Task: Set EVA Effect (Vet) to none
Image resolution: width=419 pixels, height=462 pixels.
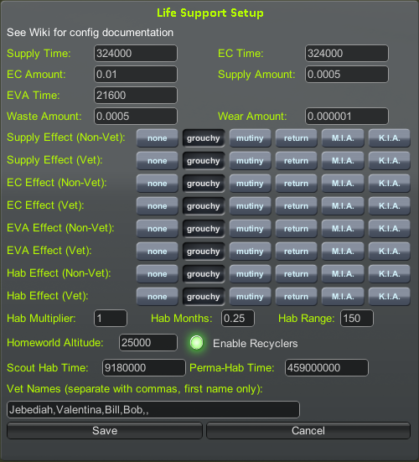Action: 158,251
